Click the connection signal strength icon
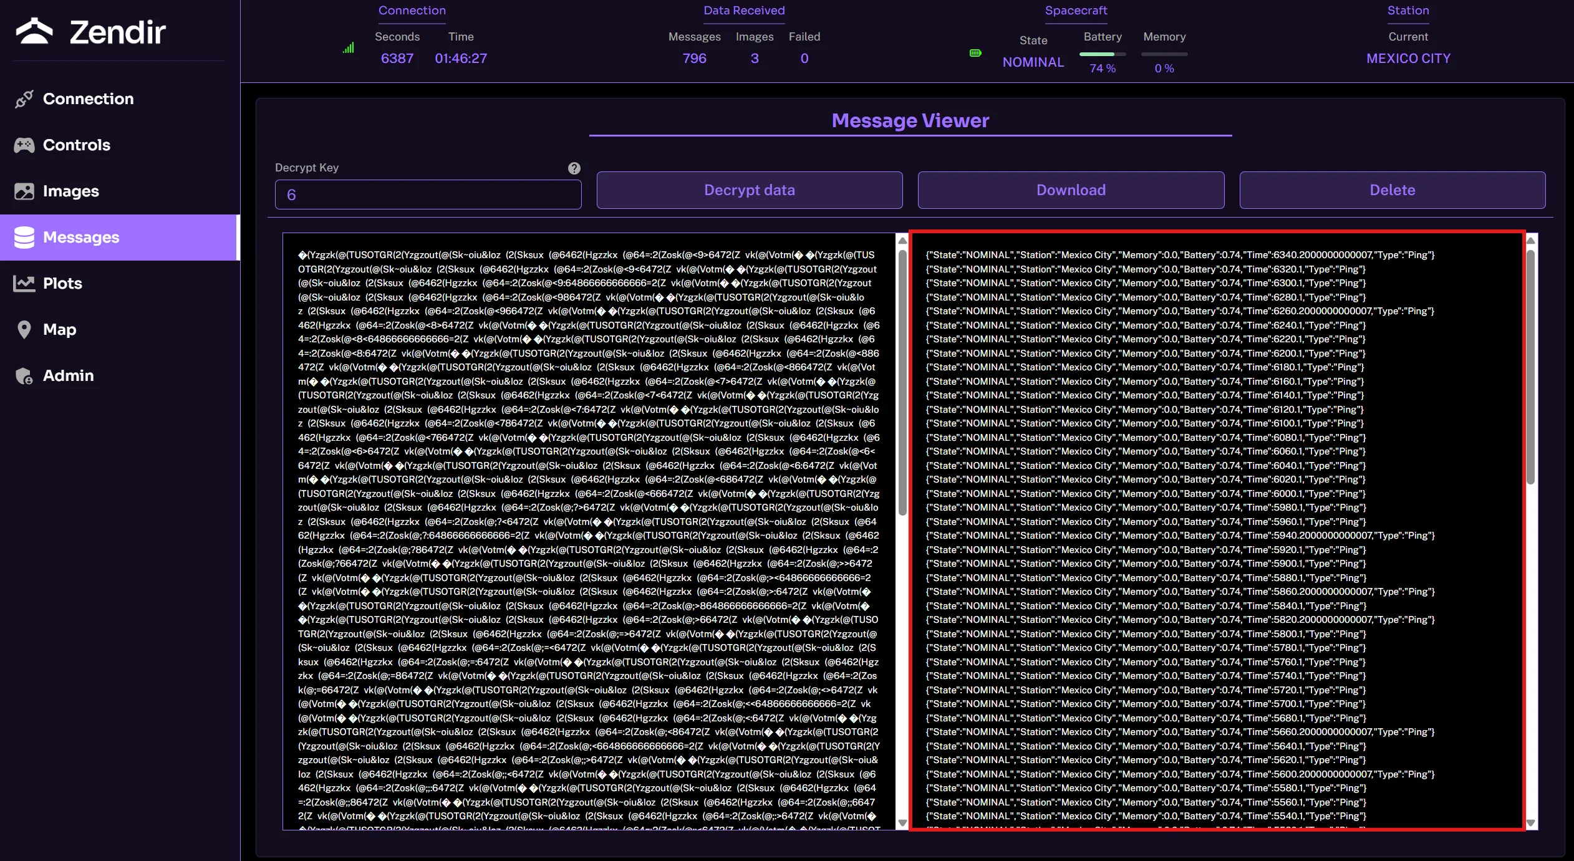Viewport: 1574px width, 861px height. (x=349, y=48)
